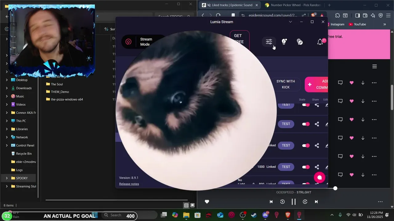
Task: Expand Network in the navigation pane
Action: (7, 137)
